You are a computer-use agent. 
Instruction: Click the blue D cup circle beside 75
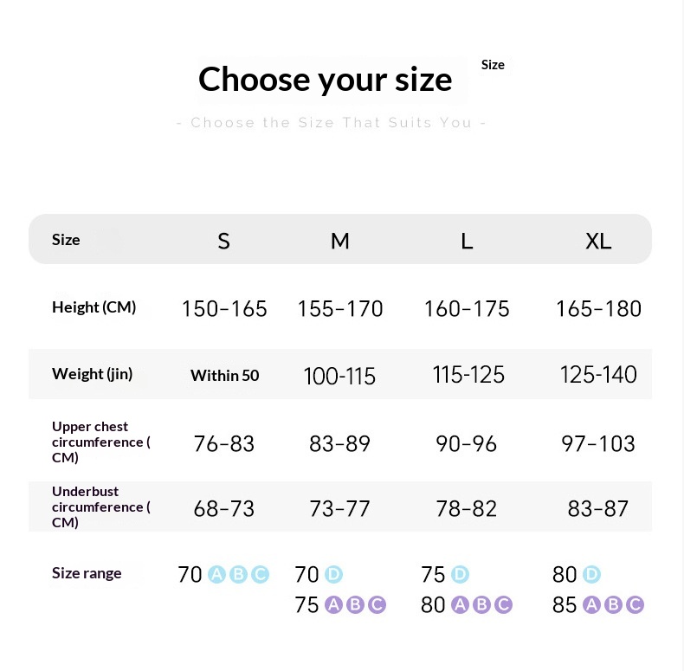pyautogui.click(x=460, y=574)
